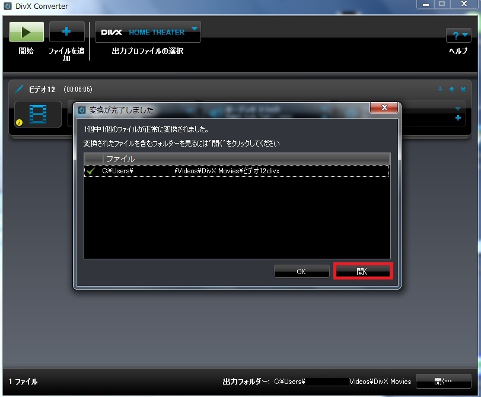The image size is (481, 397).
Task: Edit video title with pencil icon
Action: pyautogui.click(x=19, y=89)
